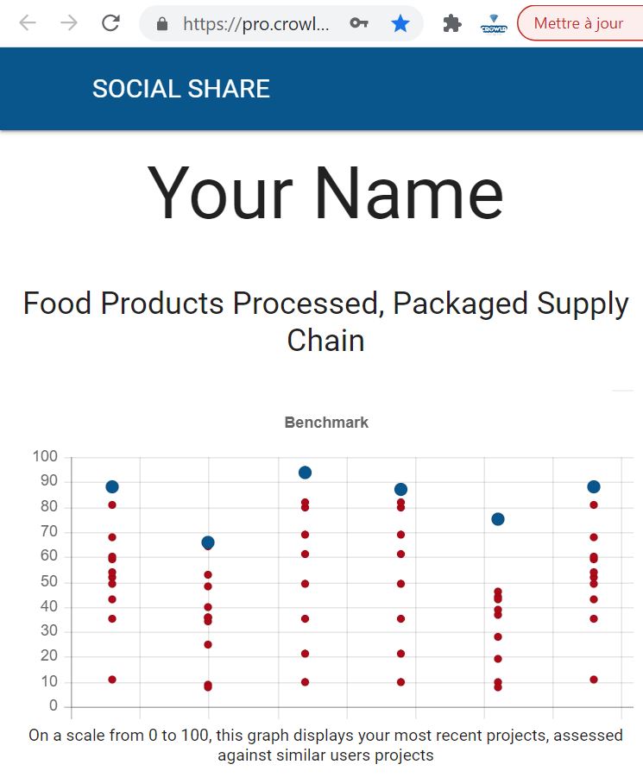Click the blue dot near 66
The image size is (643, 777).
tap(208, 543)
